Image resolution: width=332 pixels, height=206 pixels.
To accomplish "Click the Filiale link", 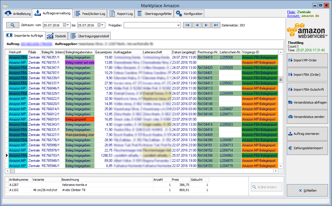I will [x=291, y=12].
